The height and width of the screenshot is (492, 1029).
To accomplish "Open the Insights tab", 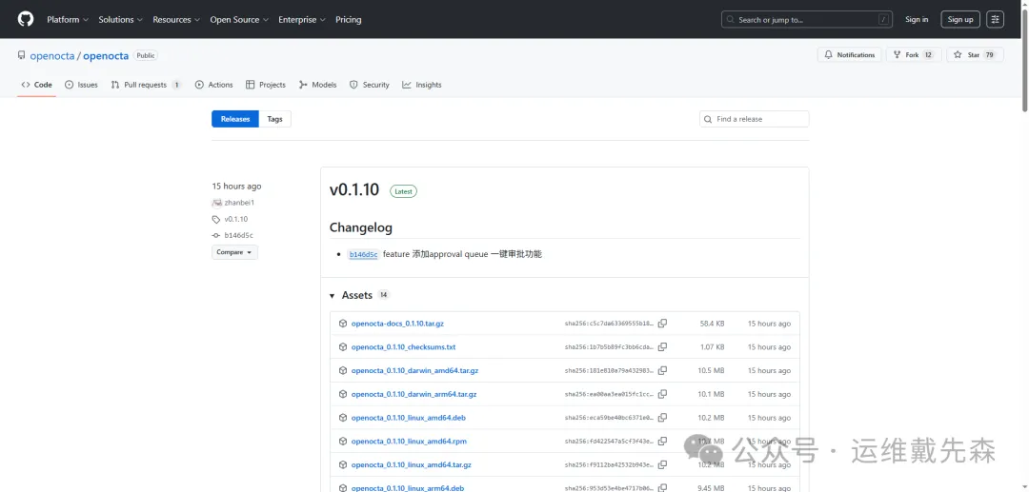I will 422,85.
